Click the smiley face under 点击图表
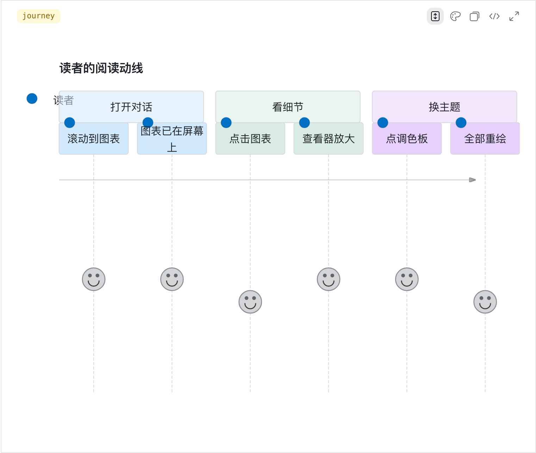Image resolution: width=536 pixels, height=453 pixels. pyautogui.click(x=250, y=302)
